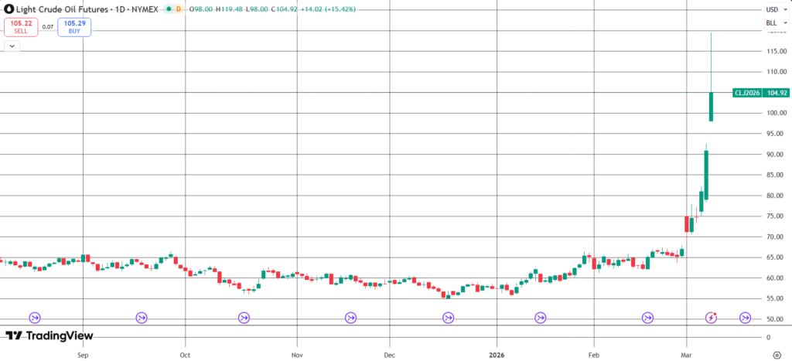This screenshot has height=361, width=792.
Task: Click the 75.00 price axis label
Action: point(777,216)
